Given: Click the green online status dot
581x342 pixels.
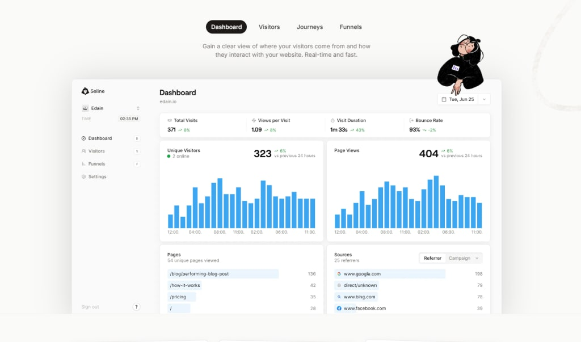Looking at the screenshot, I should point(169,157).
